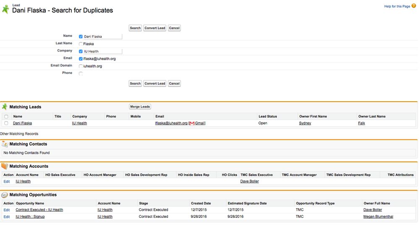The height and width of the screenshot is (230, 419).
Task: Click the Merge Leads button
Action: tap(140, 107)
